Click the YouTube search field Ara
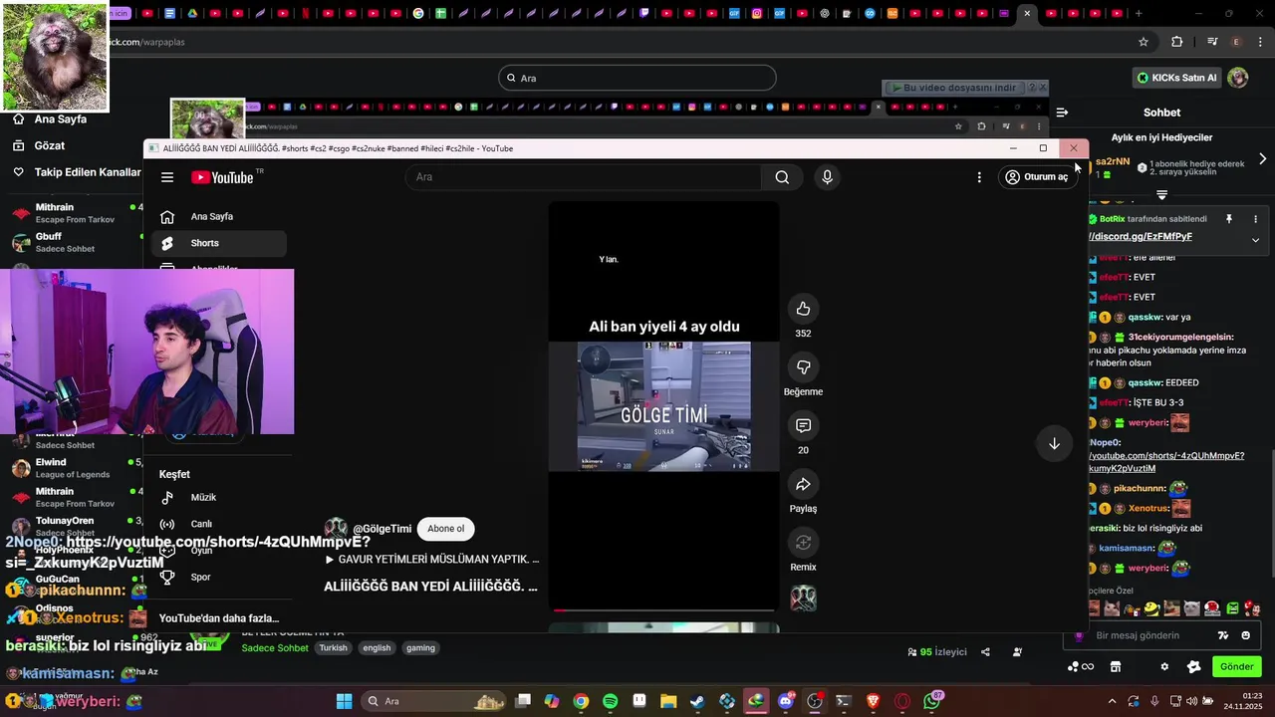This screenshot has width=1275, height=717. 584,177
